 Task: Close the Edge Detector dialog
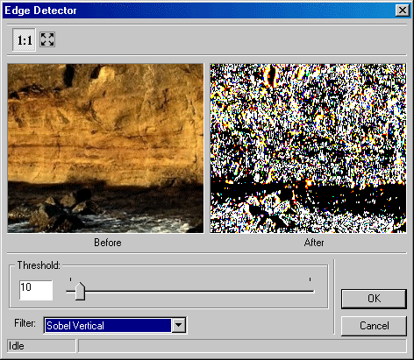pos(403,11)
